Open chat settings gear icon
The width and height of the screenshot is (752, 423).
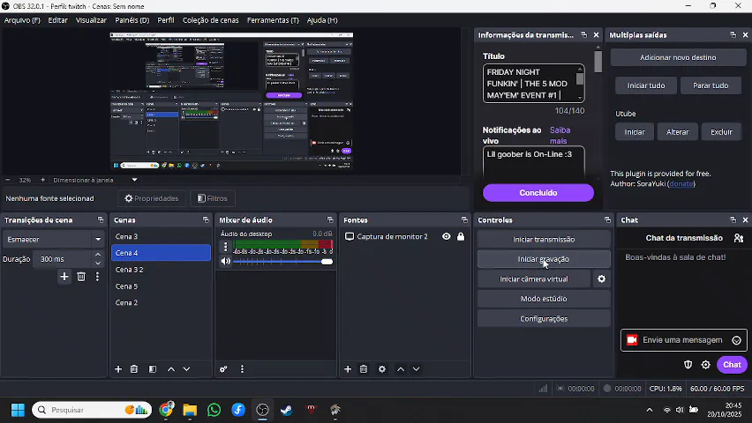(x=705, y=365)
